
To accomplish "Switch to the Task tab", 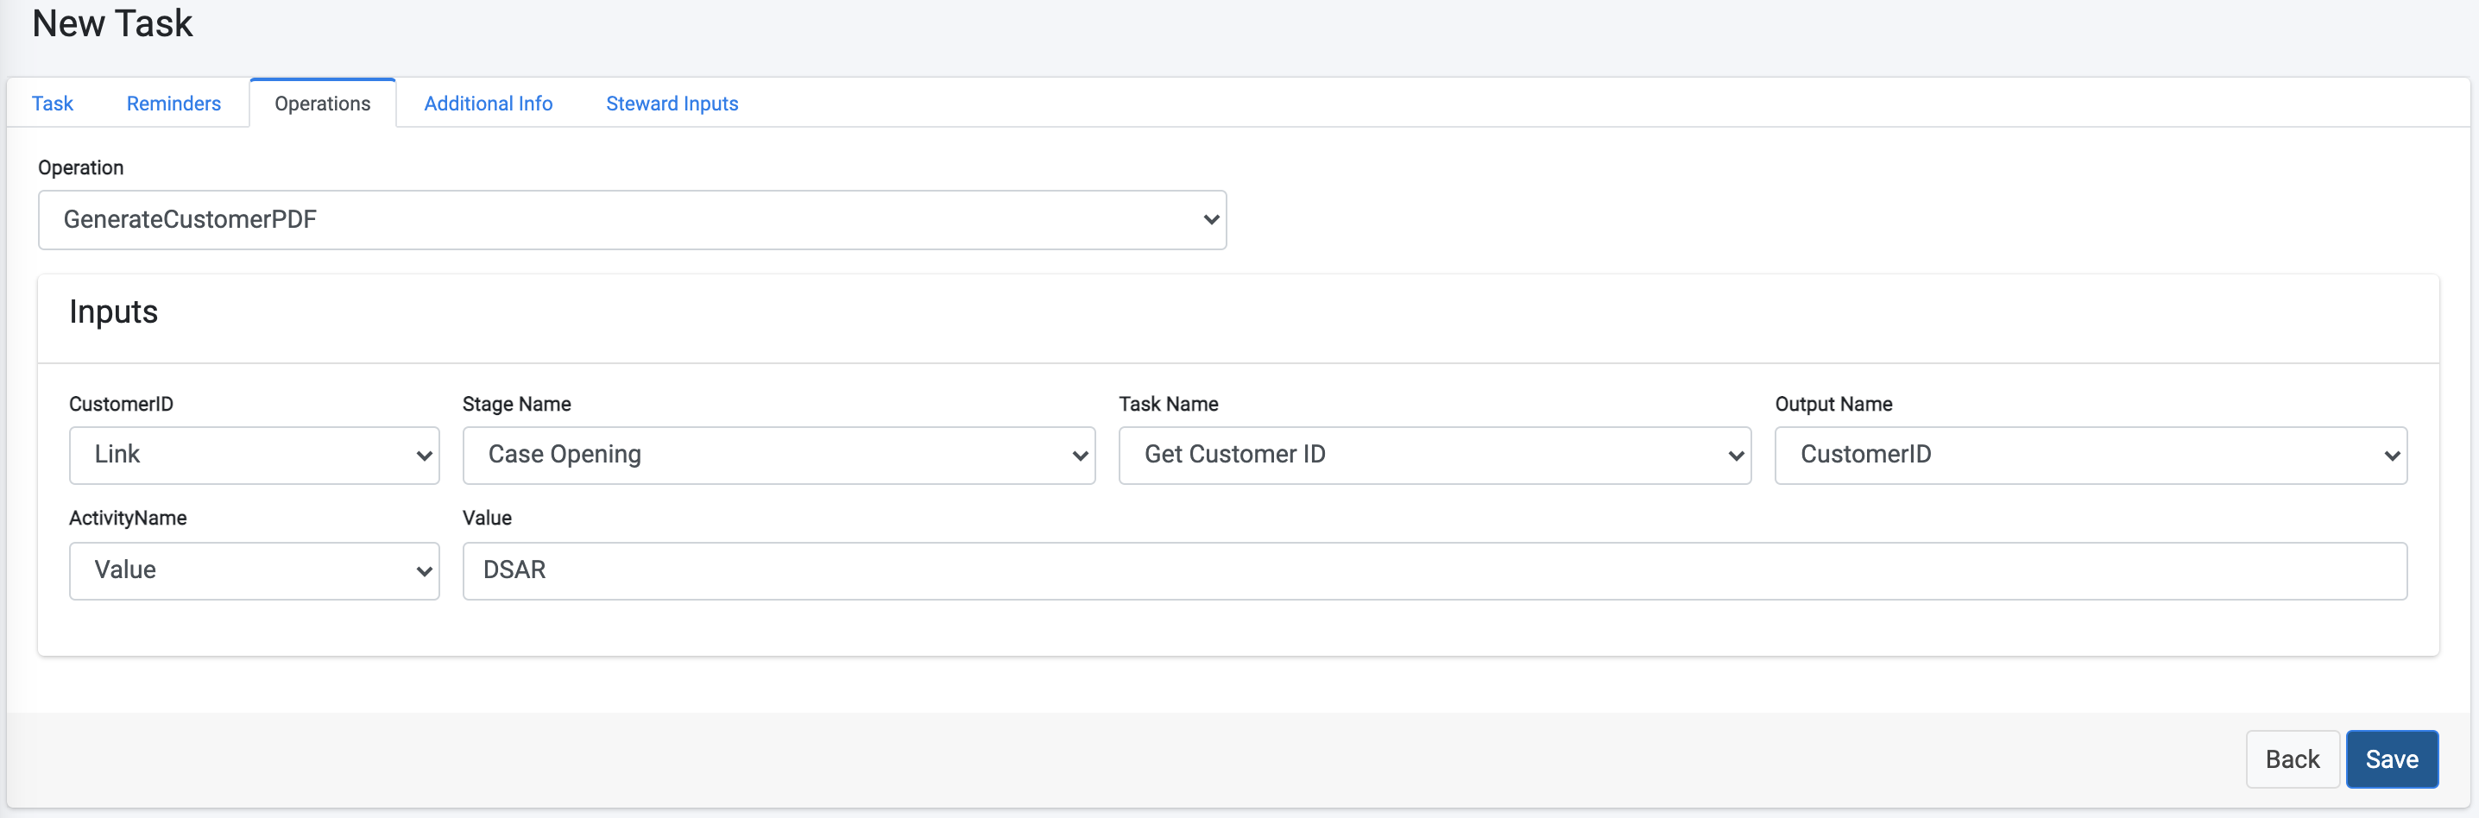I will click(x=53, y=103).
